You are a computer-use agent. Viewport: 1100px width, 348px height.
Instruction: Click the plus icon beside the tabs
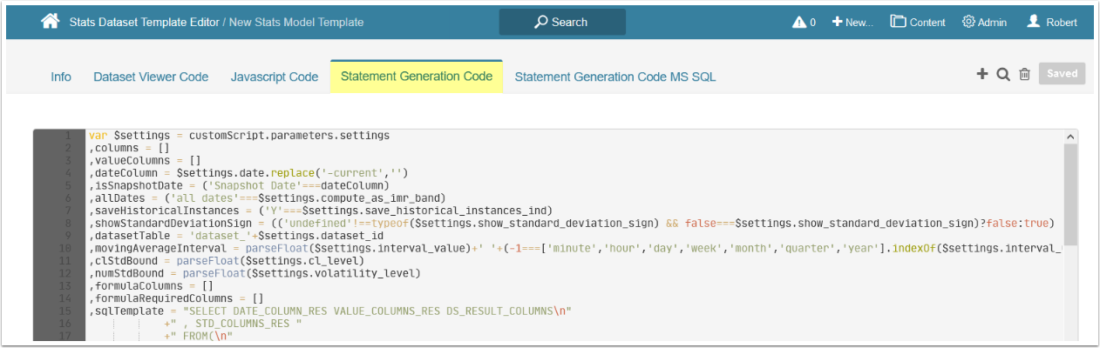[x=982, y=75]
